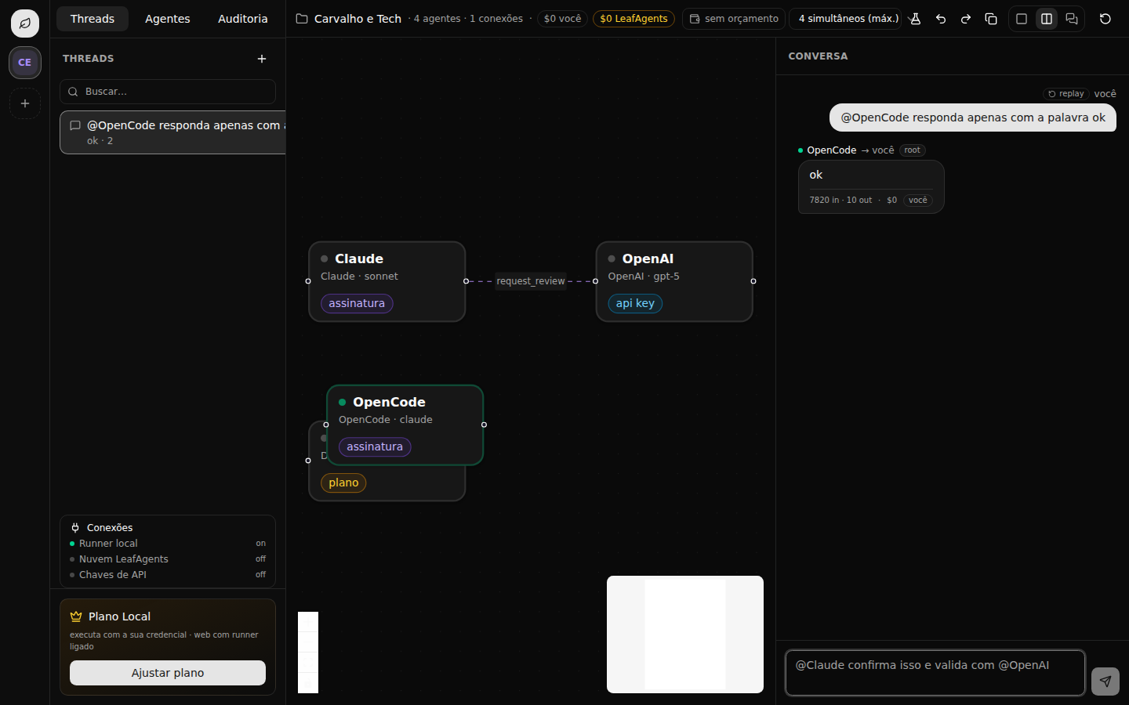1129x705 pixels.
Task: Undo the last canvas change
Action: (941, 19)
